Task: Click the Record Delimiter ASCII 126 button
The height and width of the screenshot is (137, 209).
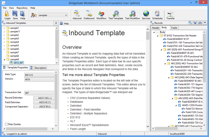Action: coord(44,98)
